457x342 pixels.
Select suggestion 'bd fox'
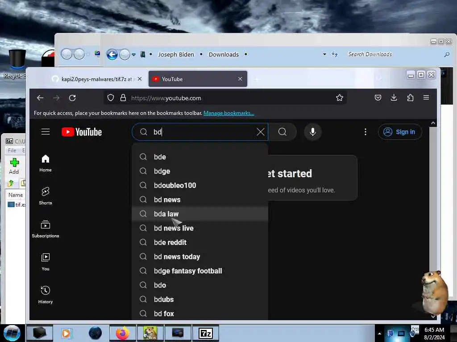pyautogui.click(x=200, y=313)
